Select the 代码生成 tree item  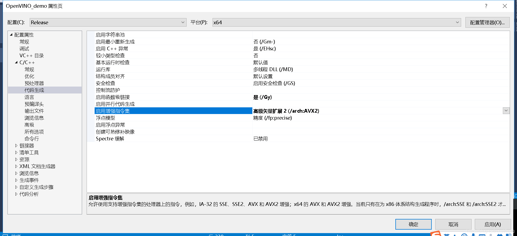(34, 90)
